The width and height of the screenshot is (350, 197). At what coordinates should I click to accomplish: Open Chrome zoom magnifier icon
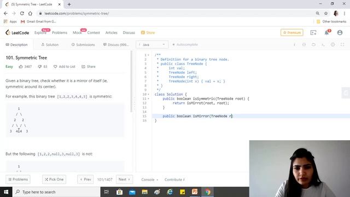[x=317, y=13]
